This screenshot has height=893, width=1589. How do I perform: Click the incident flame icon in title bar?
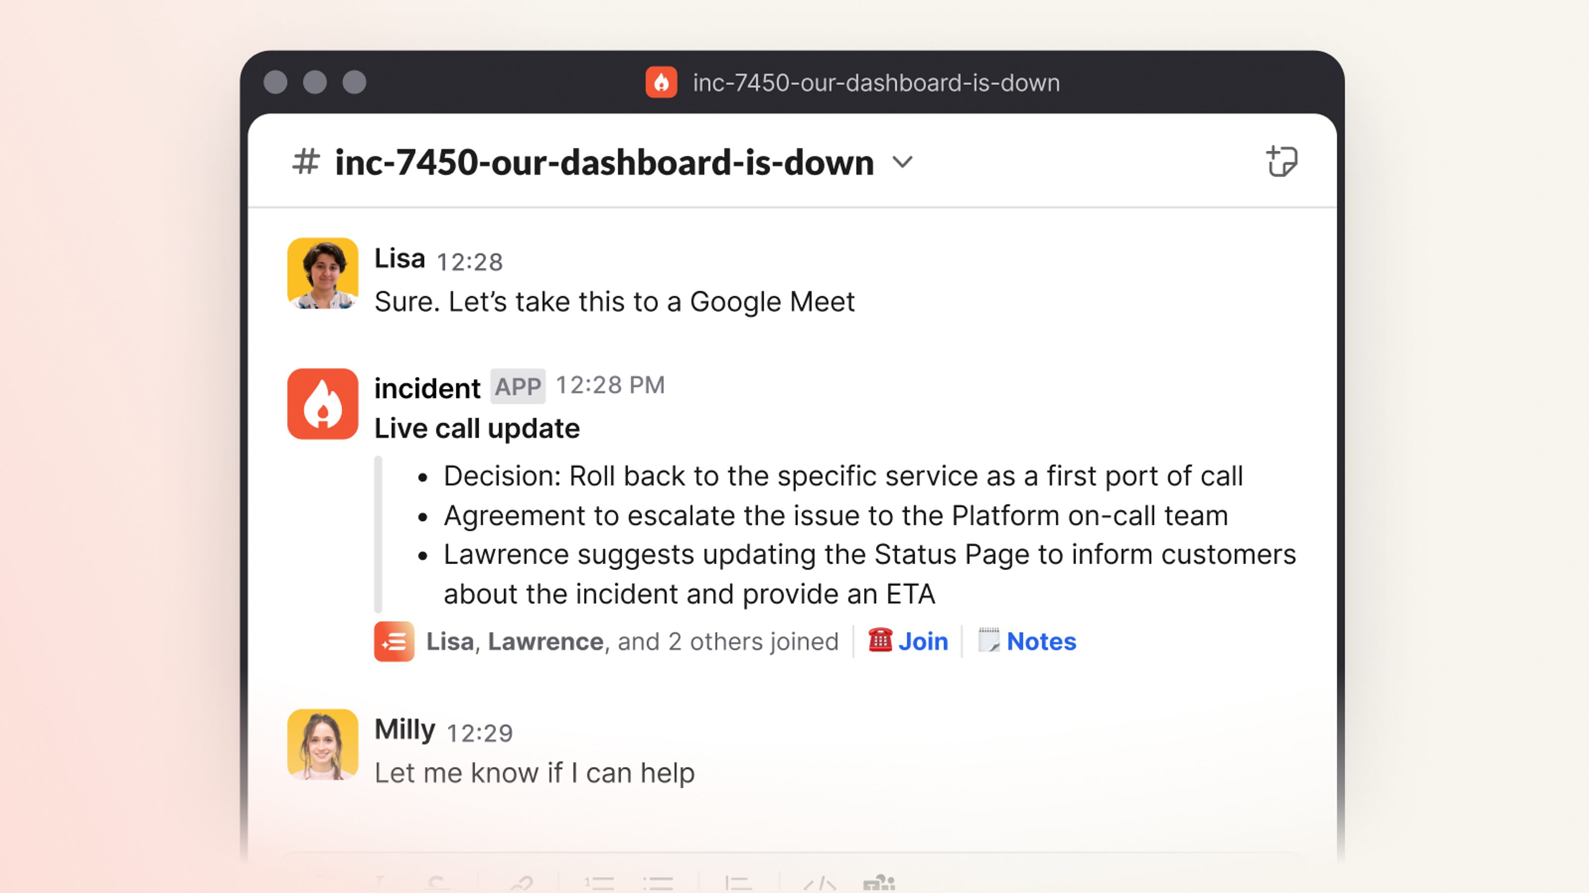660,82
